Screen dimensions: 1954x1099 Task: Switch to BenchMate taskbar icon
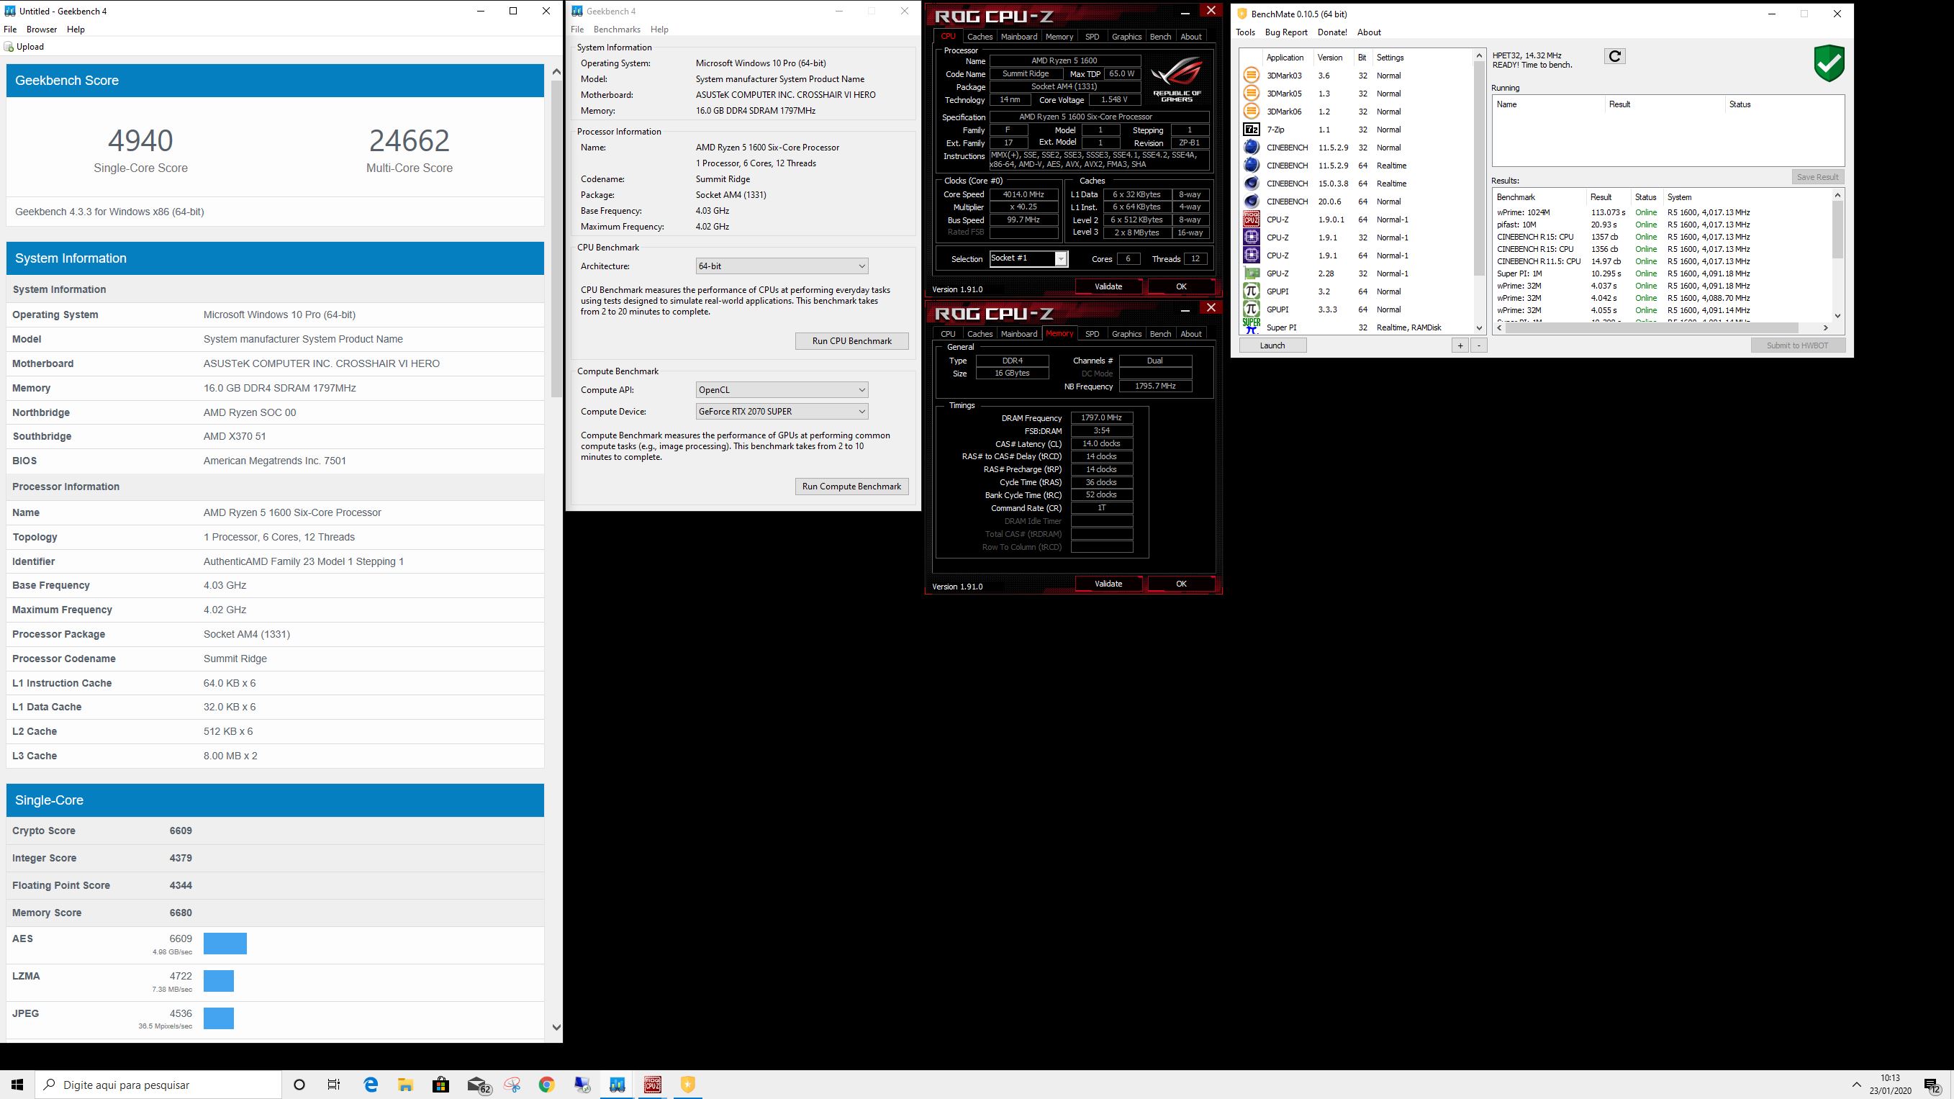coord(687,1085)
